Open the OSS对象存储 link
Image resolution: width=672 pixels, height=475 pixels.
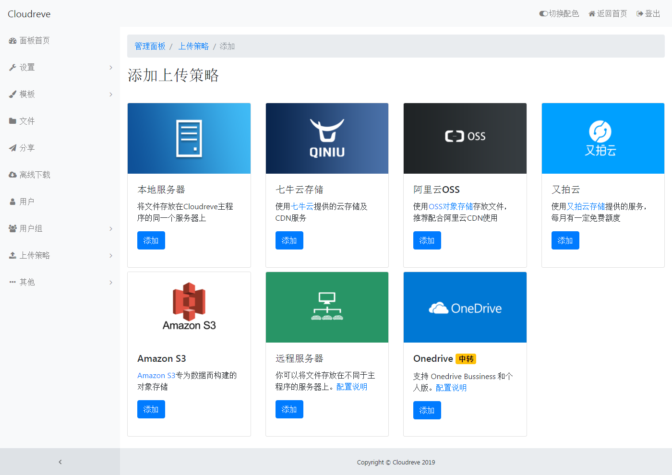click(x=451, y=206)
